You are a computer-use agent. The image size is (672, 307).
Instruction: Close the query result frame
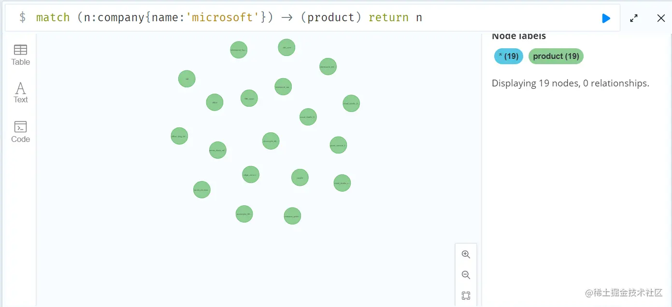[x=661, y=18]
